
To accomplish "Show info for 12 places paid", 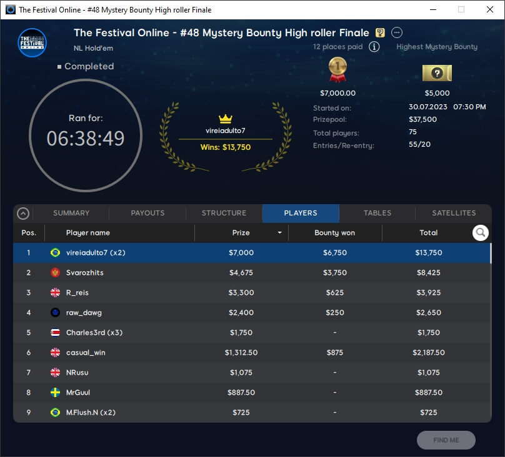I will coord(374,47).
